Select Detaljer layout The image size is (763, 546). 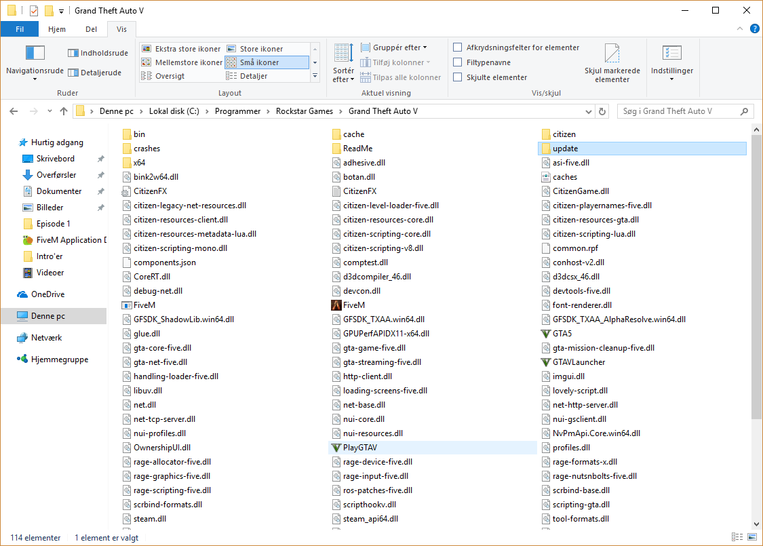coord(247,76)
